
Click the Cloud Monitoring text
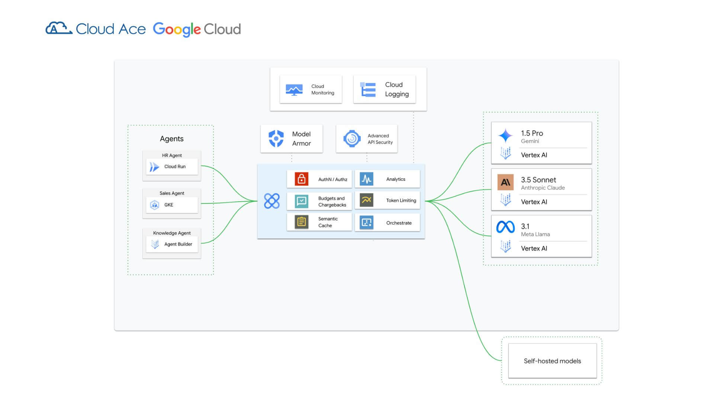[x=323, y=89]
